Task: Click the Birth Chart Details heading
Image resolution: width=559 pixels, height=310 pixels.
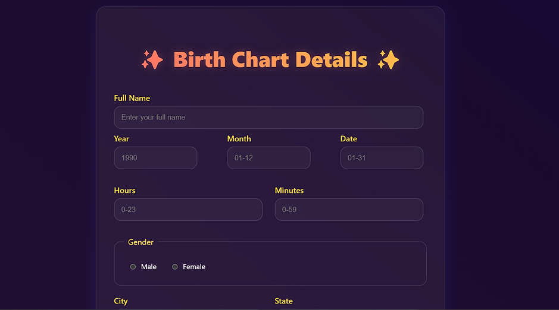Action: coord(270,60)
